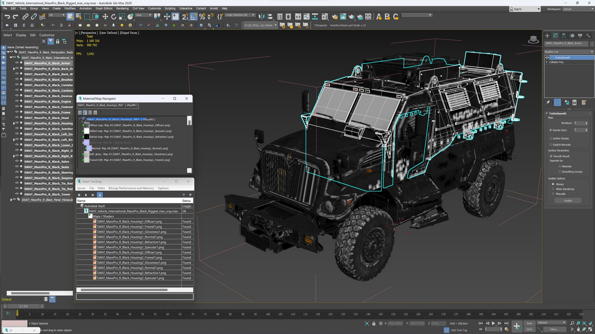Viewport: 595px width, 334px height.
Task: Toggle selection lock icon in status bar
Action: (x=374, y=323)
